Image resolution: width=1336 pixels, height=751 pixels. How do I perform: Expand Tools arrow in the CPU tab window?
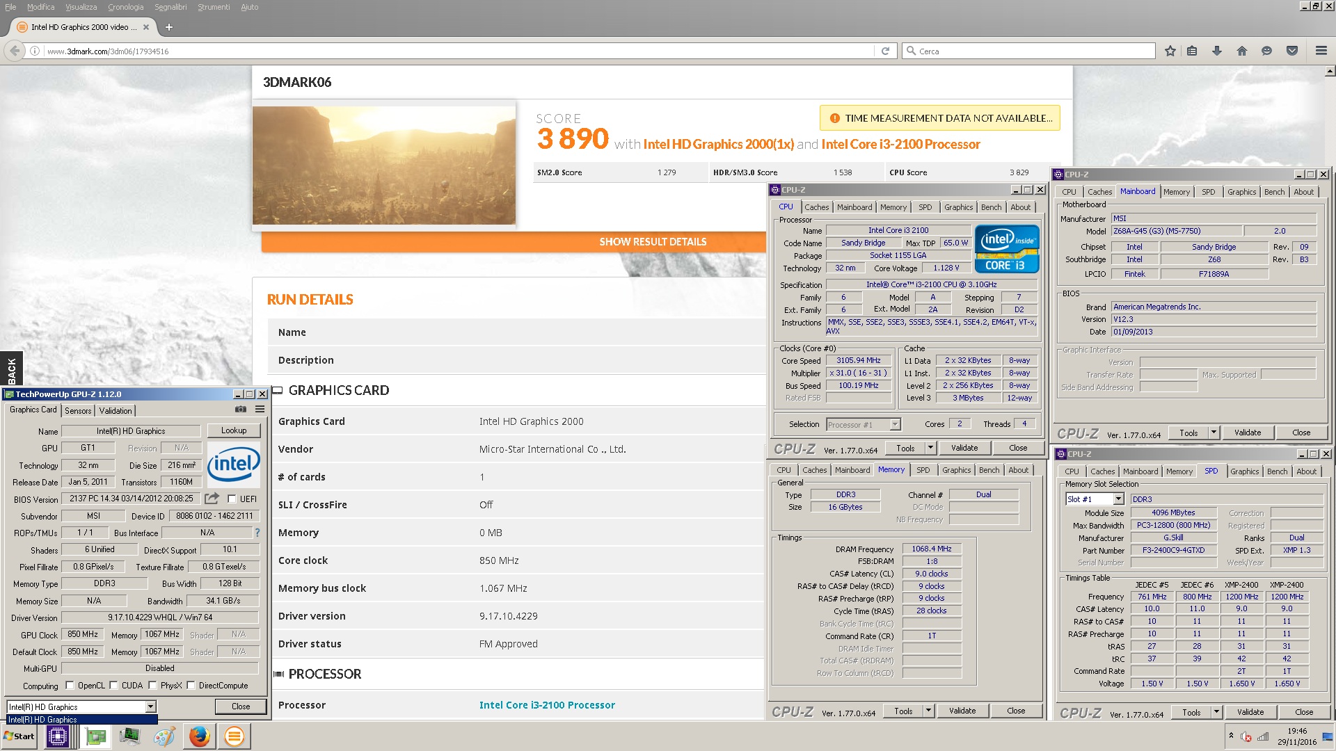tap(931, 448)
